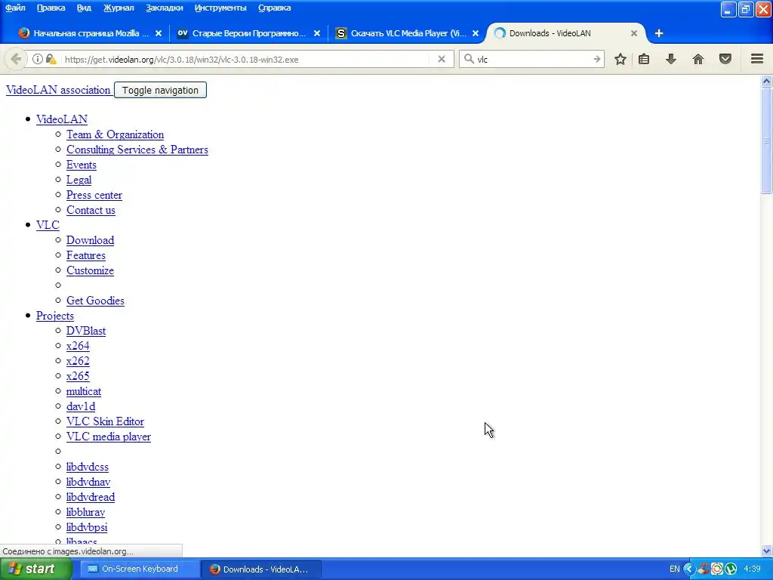Viewport: 773px width, 580px height.
Task: Switch to On-Screen Keyboard taskbar item
Action: pos(140,569)
